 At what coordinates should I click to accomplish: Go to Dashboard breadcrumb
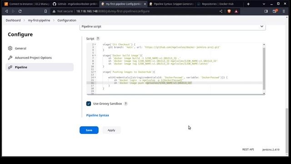click(x=13, y=20)
